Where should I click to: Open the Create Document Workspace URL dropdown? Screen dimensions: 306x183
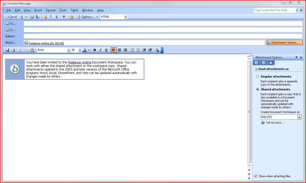click(x=299, y=117)
